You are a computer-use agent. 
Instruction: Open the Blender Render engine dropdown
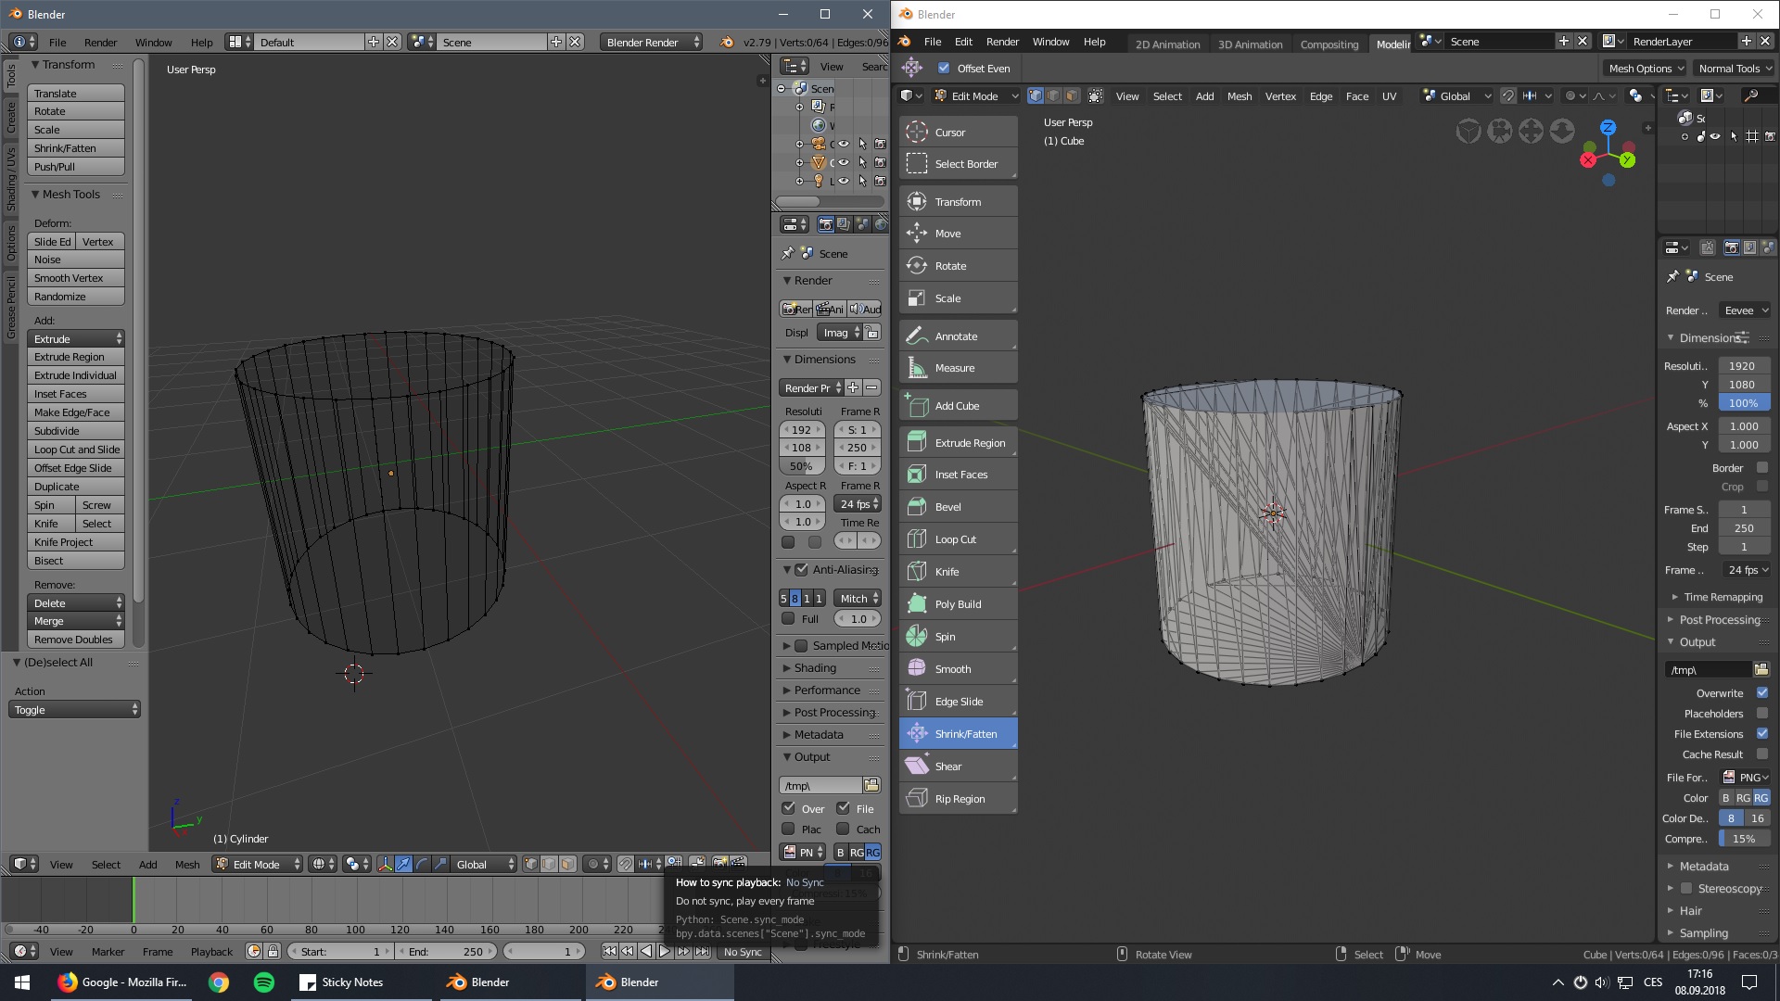(x=653, y=42)
